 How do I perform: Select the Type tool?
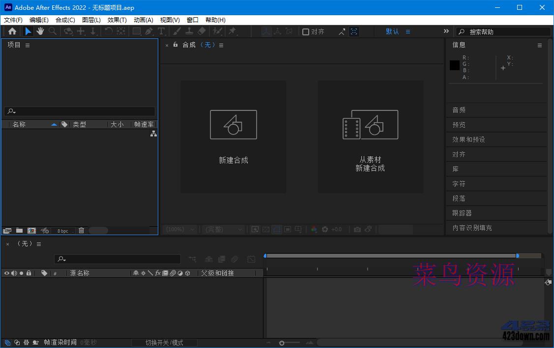click(x=161, y=31)
